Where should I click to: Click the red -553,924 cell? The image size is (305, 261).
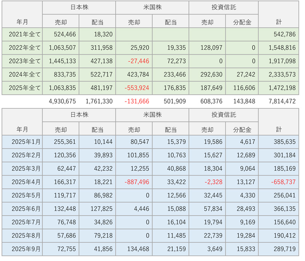point(137,88)
